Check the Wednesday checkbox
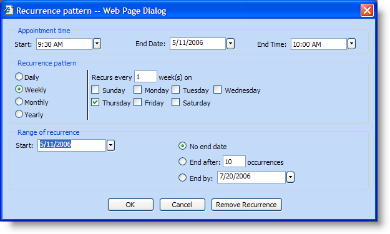The height and width of the screenshot is (234, 390). [x=217, y=89]
